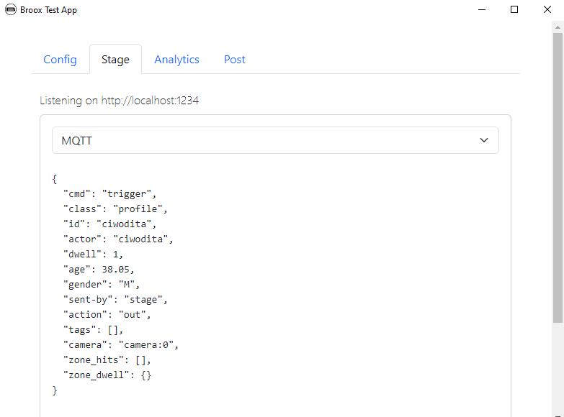This screenshot has width=564, height=417.
Task: Open the Analytics tab
Action: (176, 59)
